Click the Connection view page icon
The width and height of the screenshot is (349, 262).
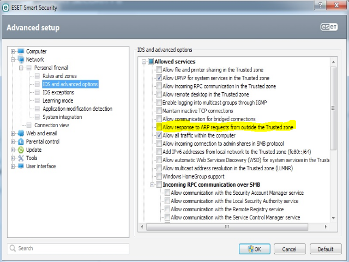pyautogui.click(x=29, y=125)
